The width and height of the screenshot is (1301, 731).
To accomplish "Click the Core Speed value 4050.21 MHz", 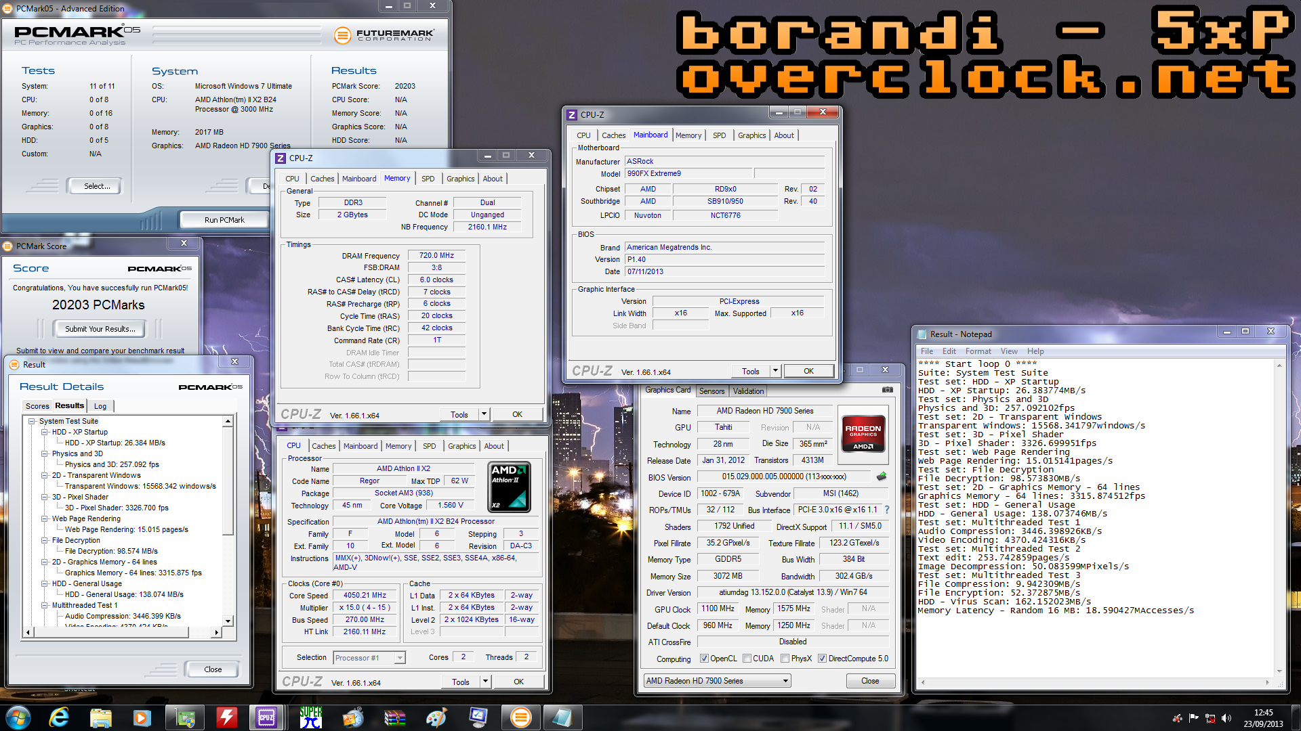I will coord(365,596).
